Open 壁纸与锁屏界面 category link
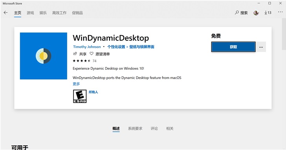 [x=142, y=47]
